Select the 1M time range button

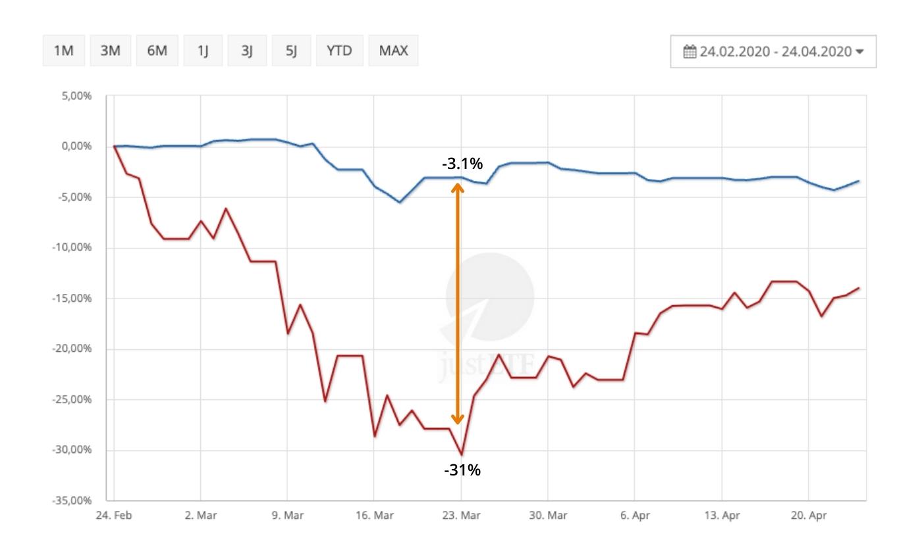coord(63,51)
